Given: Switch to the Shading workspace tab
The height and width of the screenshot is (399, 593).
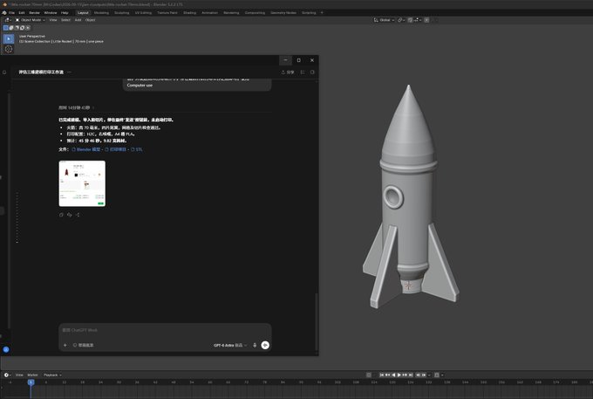Looking at the screenshot, I should coord(190,12).
